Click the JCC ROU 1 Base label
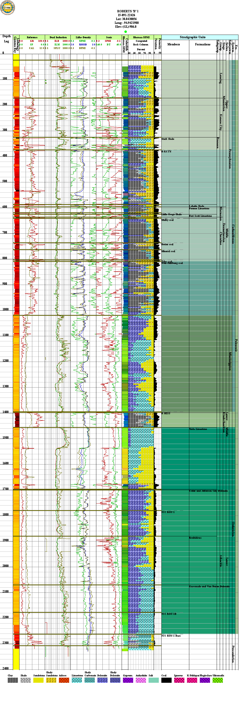Screen dimensions: 251x702 pos(171,636)
